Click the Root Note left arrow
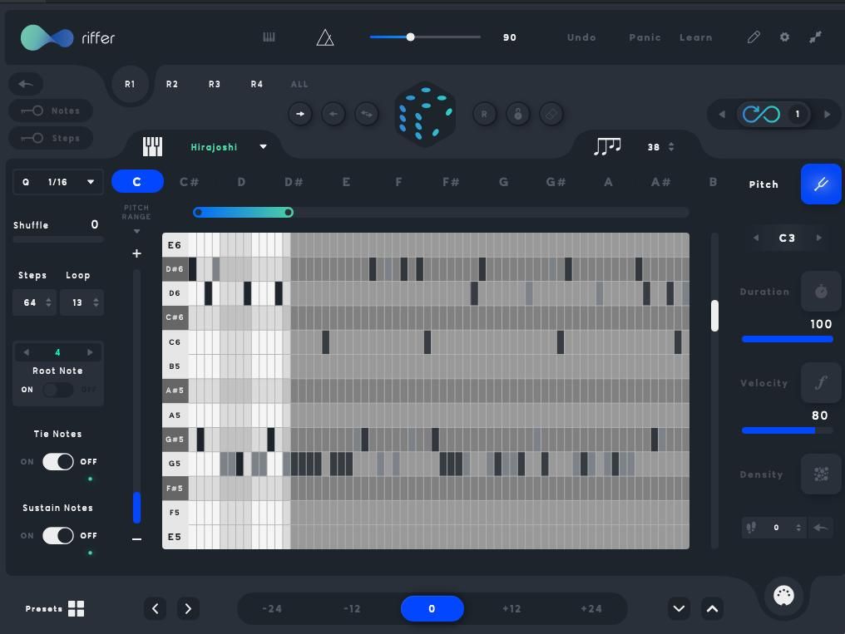This screenshot has width=845, height=634. pos(26,352)
